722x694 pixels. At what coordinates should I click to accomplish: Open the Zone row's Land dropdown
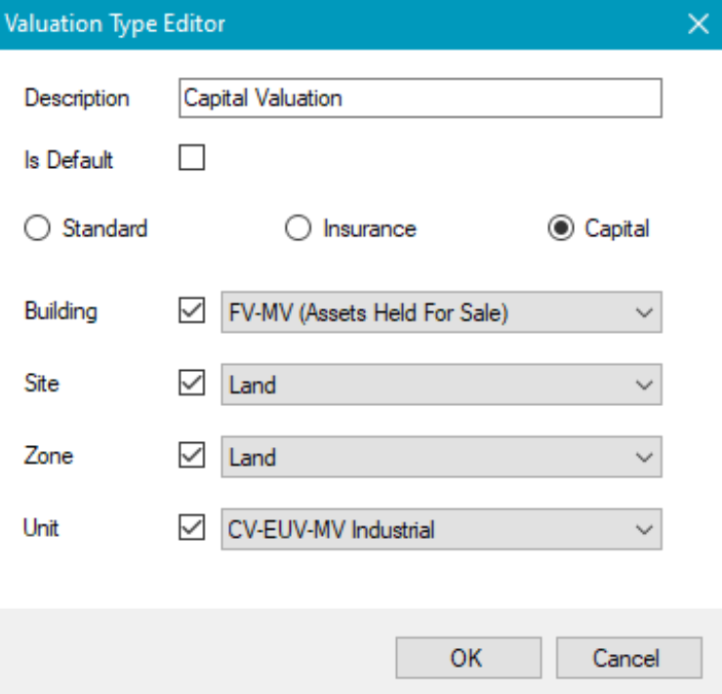(441, 458)
